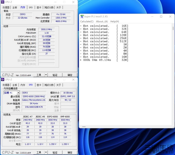Open the 处理器 tab in top CPU-Z window
This screenshot has height=155, width=175.
(6, 8)
